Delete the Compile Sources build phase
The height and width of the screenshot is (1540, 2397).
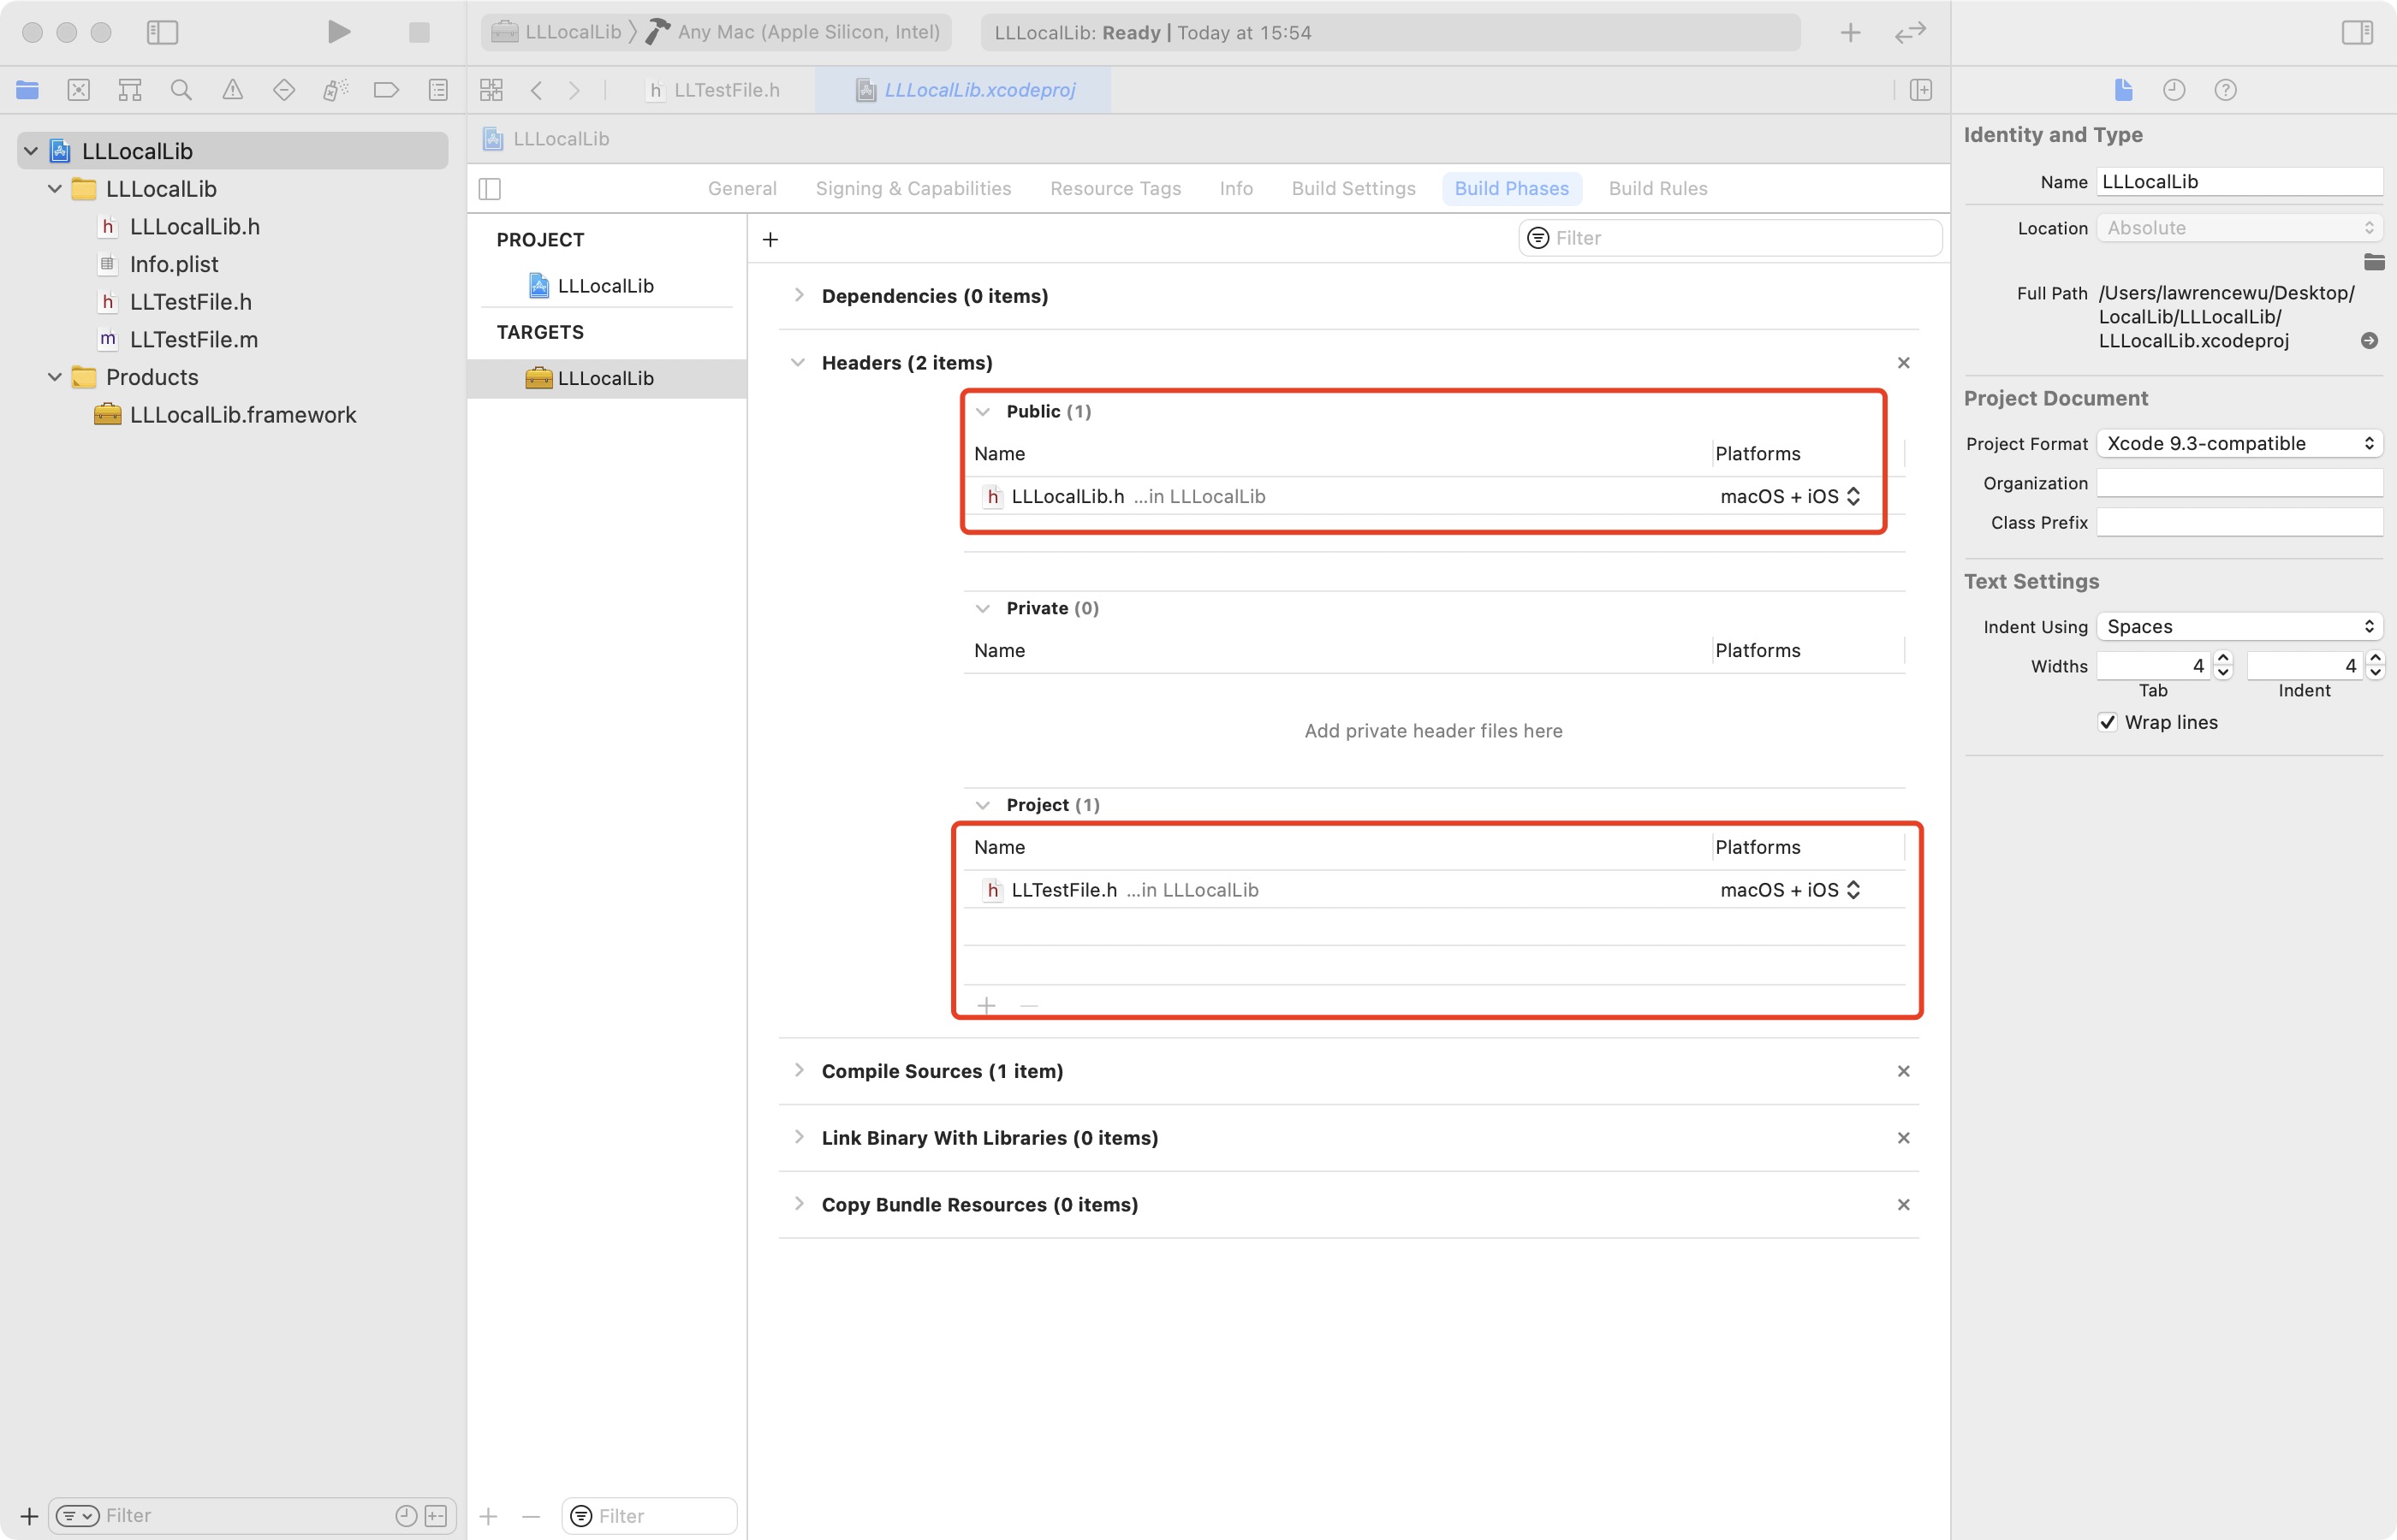tap(1904, 1071)
